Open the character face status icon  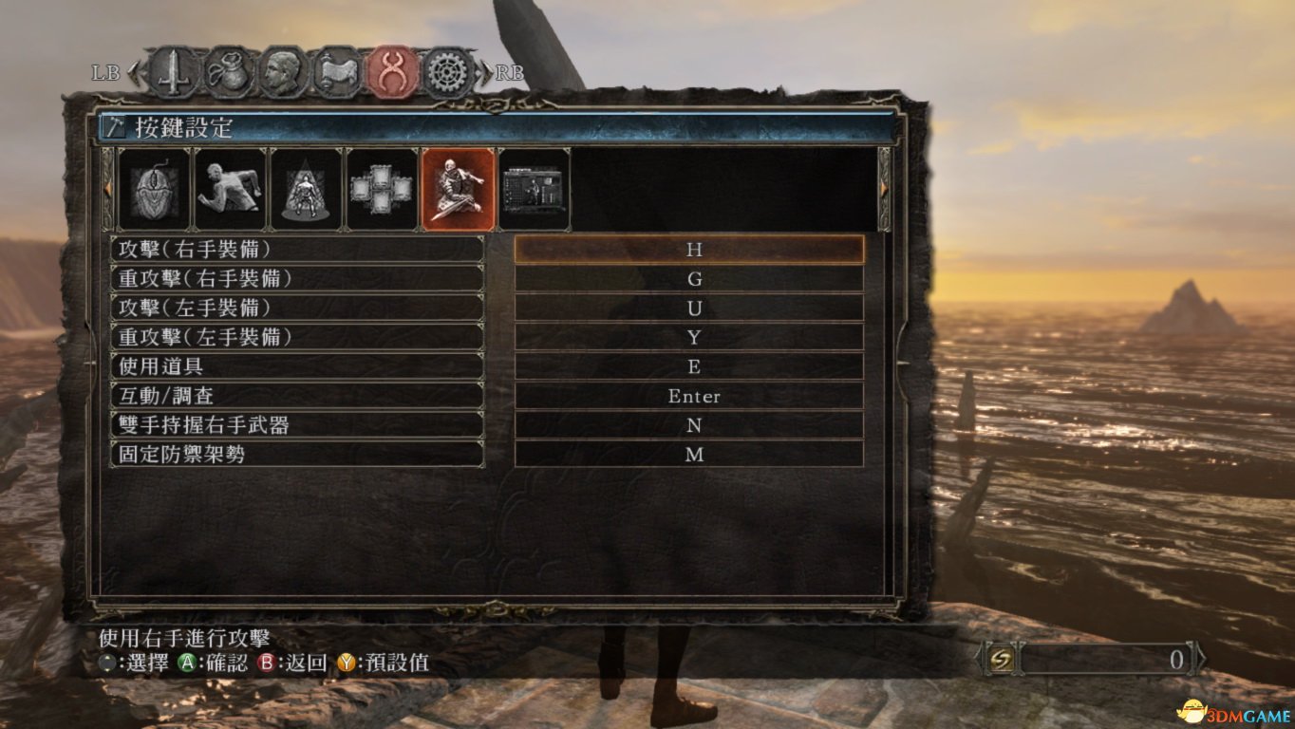click(282, 72)
